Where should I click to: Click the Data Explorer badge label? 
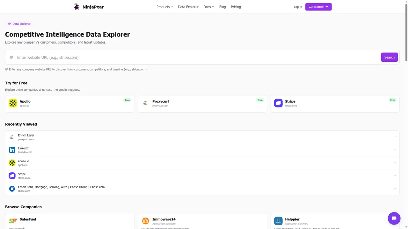[21, 24]
